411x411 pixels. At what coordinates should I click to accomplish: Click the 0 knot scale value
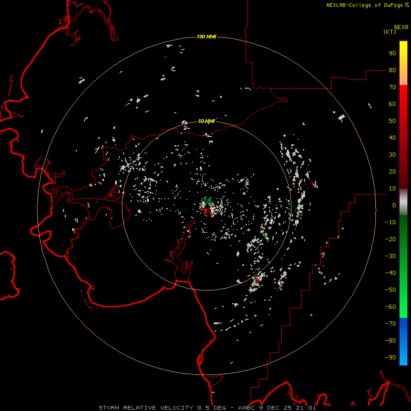pyautogui.click(x=394, y=205)
